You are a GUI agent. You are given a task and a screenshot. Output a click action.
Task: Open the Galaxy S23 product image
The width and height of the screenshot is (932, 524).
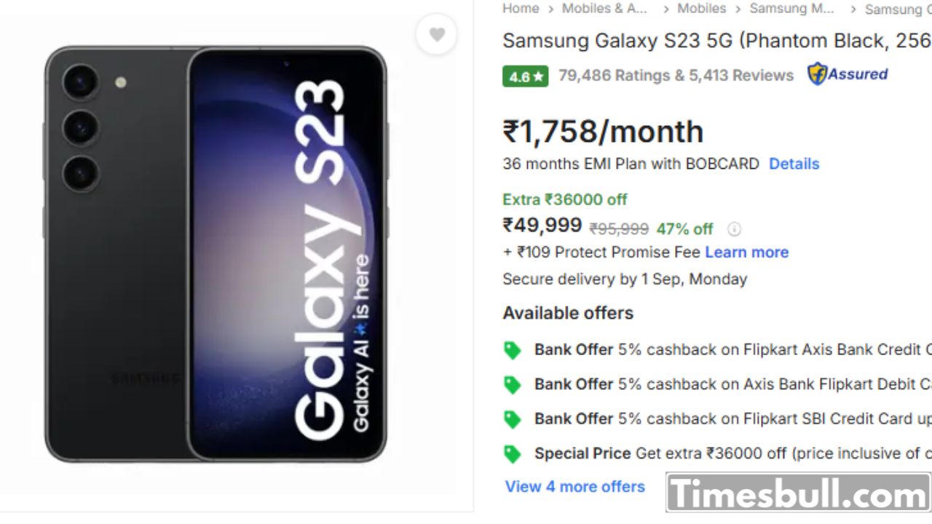pos(216,255)
